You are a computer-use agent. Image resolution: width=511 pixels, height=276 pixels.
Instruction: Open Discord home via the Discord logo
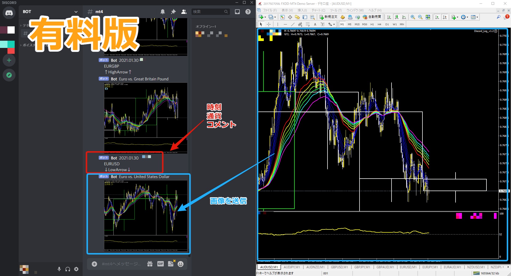coord(9,13)
